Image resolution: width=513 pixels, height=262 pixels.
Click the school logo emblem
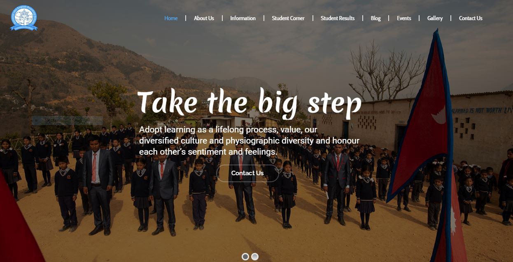(x=24, y=18)
